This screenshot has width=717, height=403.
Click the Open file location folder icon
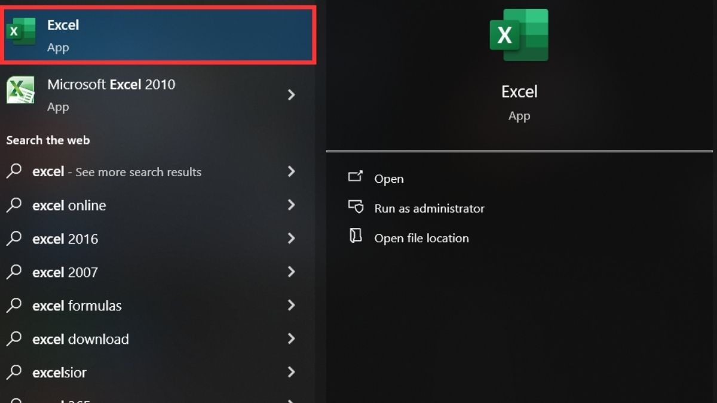tap(356, 236)
